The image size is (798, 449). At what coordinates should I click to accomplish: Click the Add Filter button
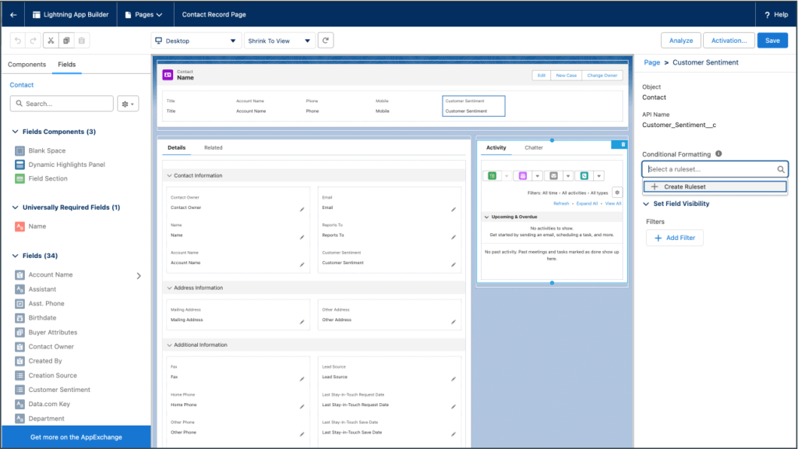675,239
